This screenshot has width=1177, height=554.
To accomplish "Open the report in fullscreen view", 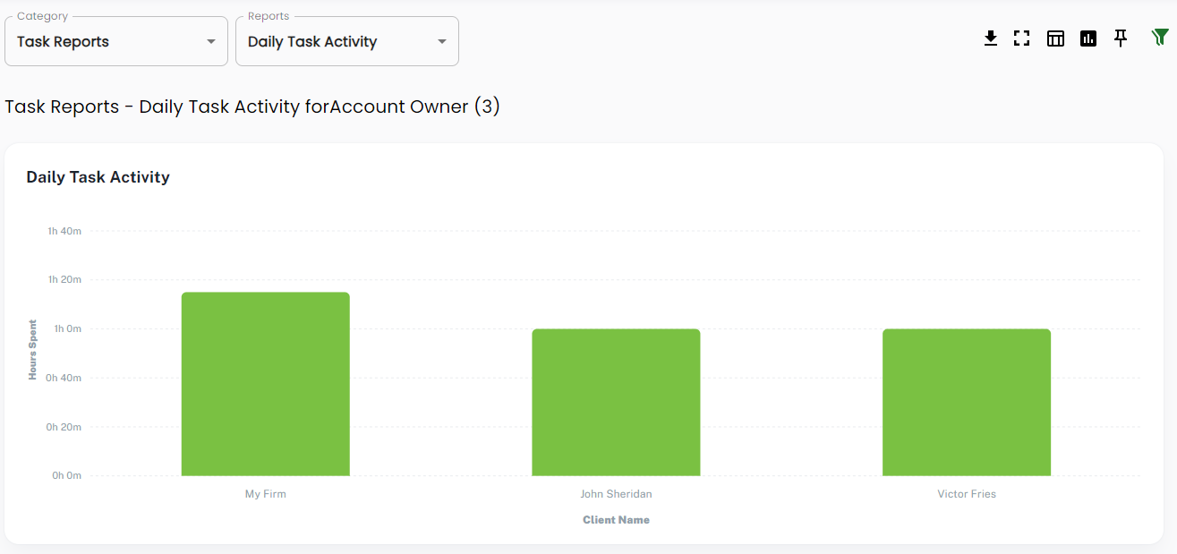I will [x=1021, y=38].
